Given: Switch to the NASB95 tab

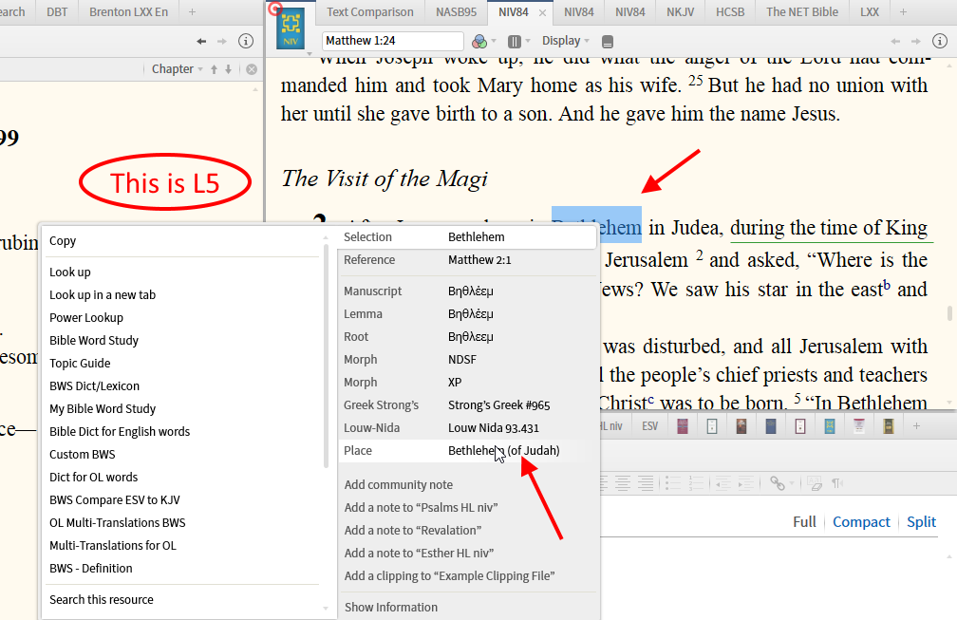Looking at the screenshot, I should point(456,11).
